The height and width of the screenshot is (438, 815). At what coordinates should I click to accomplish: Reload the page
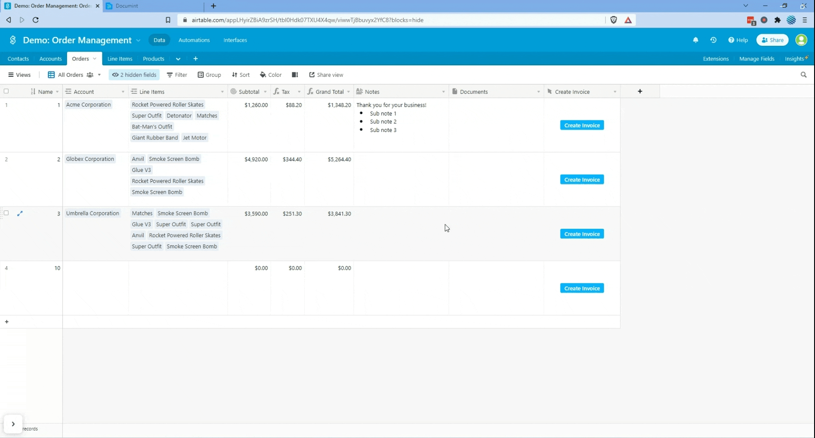(36, 20)
